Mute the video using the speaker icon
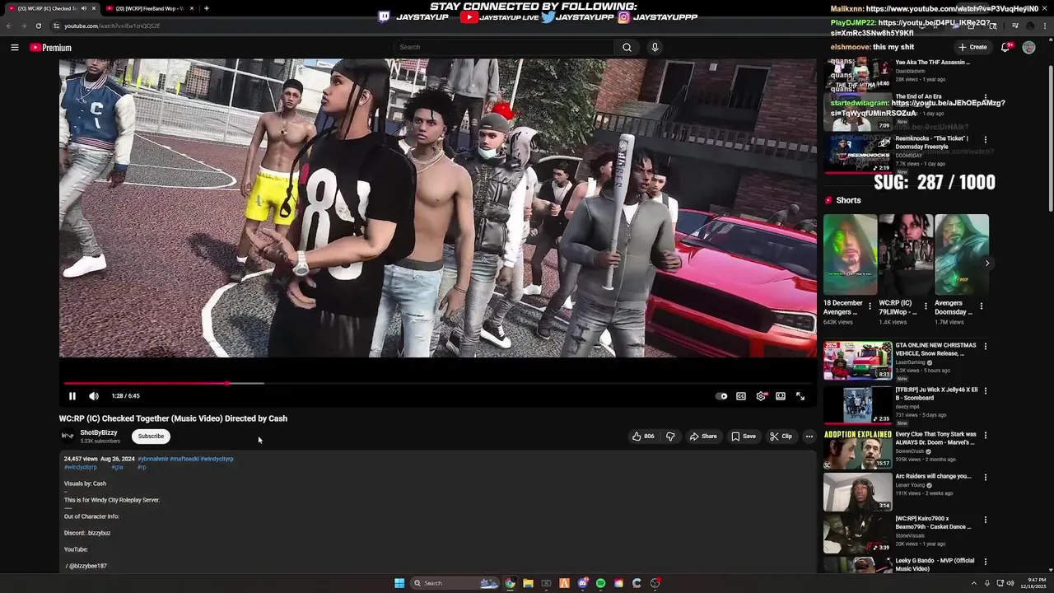 click(94, 396)
